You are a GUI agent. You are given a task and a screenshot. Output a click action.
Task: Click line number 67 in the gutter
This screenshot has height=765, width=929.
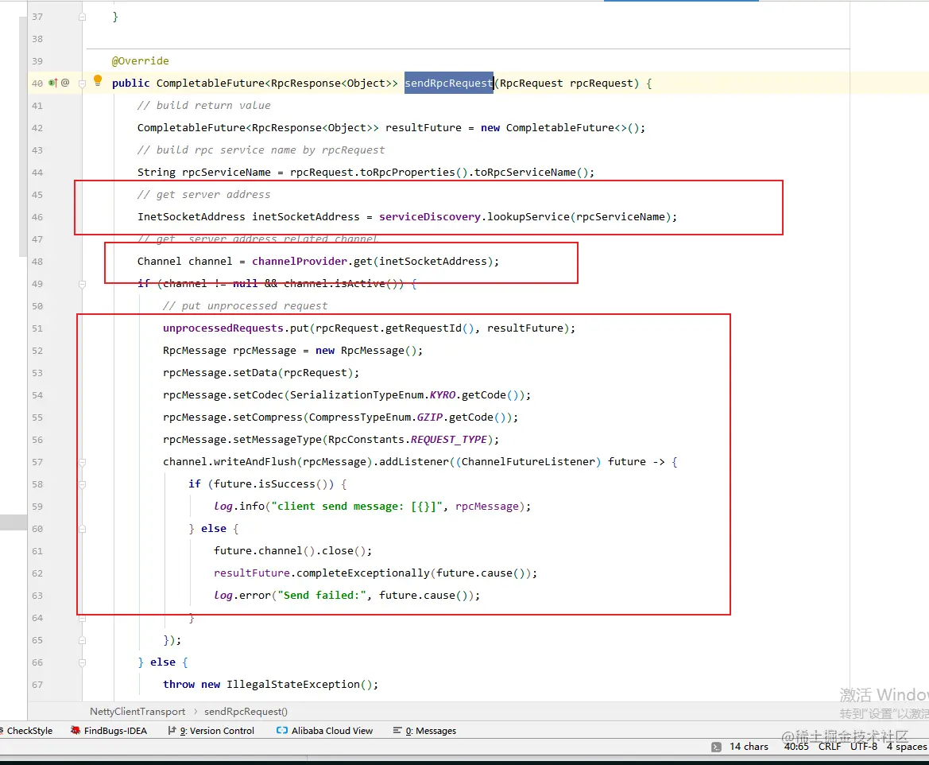(37, 685)
